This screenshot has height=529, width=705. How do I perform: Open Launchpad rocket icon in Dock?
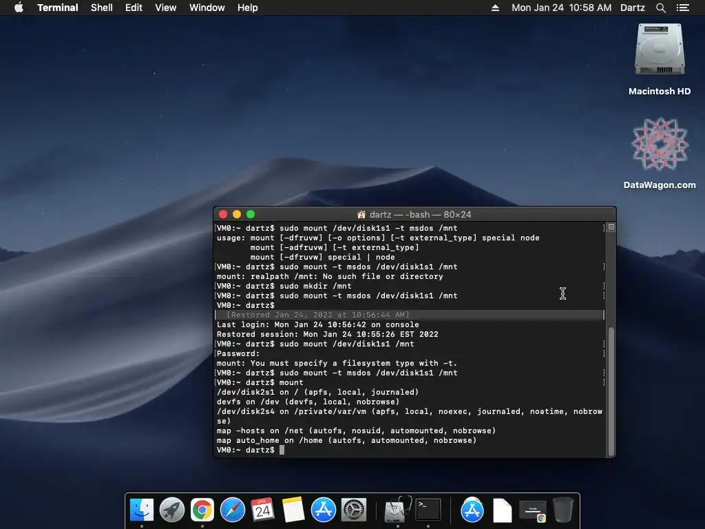click(171, 510)
